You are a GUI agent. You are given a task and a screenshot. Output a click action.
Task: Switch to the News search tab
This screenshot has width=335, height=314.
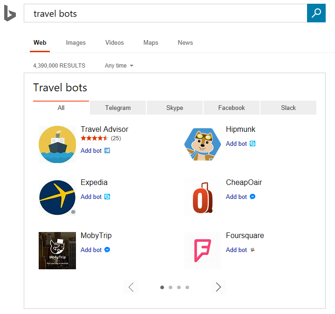tap(185, 43)
